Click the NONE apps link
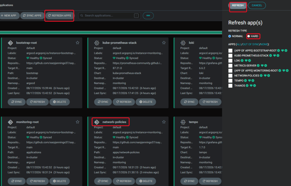This screenshot has width=291, height=186. pos(264,44)
